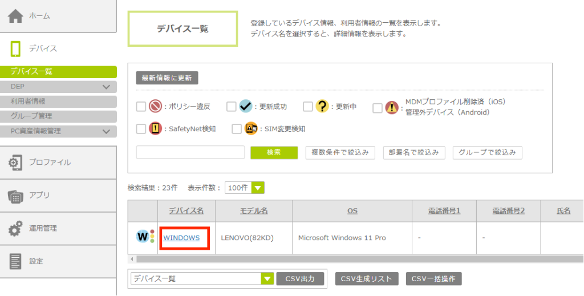Open the プロファイル gear-phone icon
The height and width of the screenshot is (296, 584).
point(15,163)
